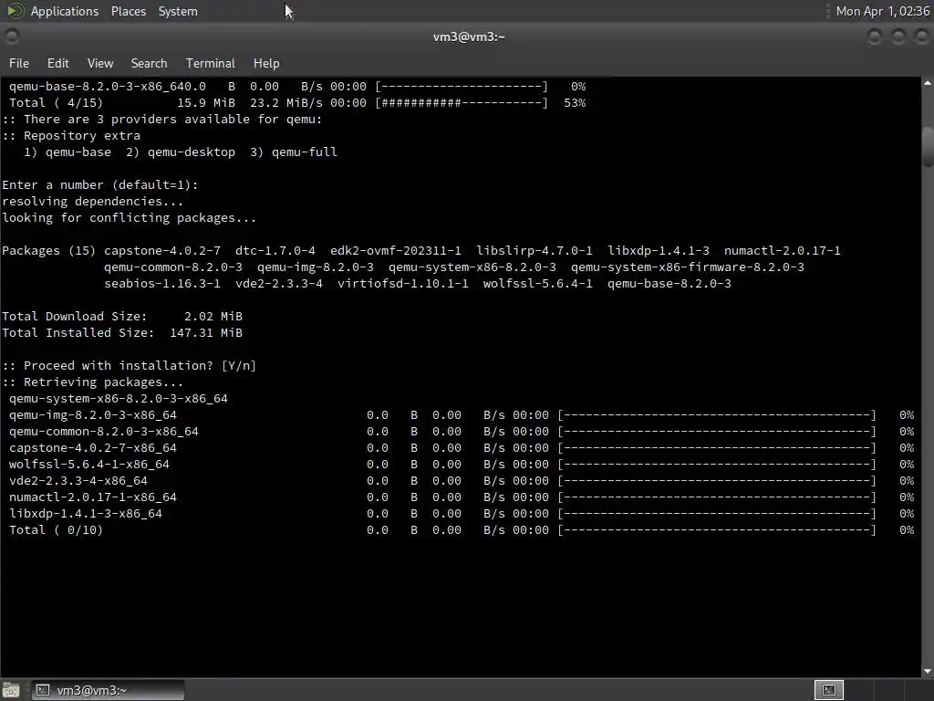Click the vm3@vm3:~ window title

[469, 37]
